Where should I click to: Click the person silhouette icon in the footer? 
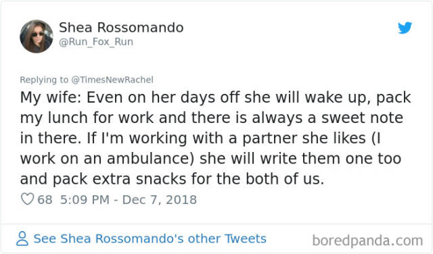[22, 238]
